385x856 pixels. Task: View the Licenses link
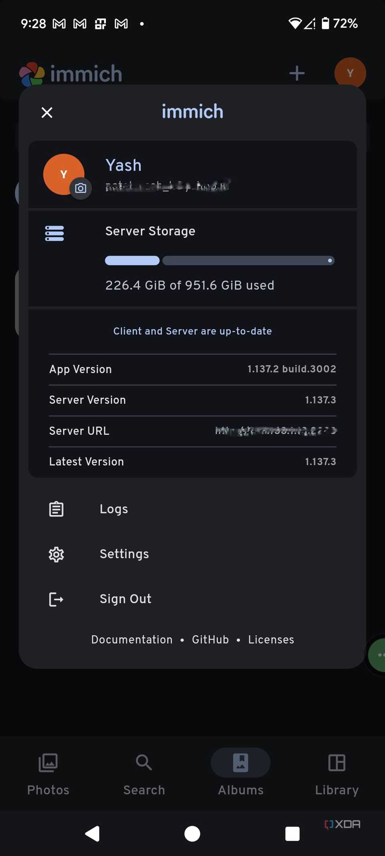coord(271,640)
